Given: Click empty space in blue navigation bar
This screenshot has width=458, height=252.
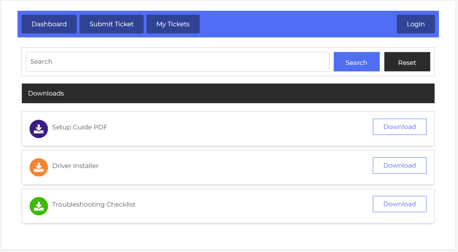Looking at the screenshot, I should 298,24.
